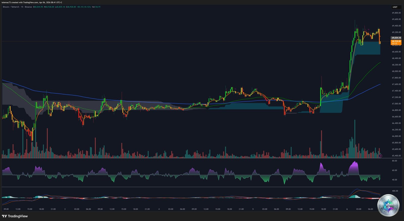The height and width of the screenshot is (221, 404).
Task: Click the orange current price label 68,928.00
Action: [x=396, y=42]
